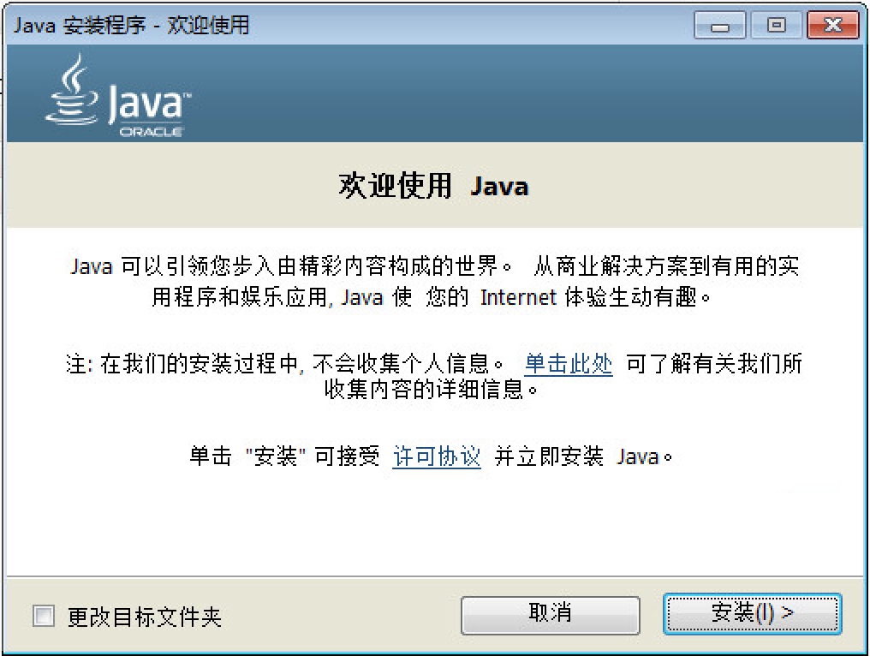Click the Java coffee cup logo

click(72, 89)
